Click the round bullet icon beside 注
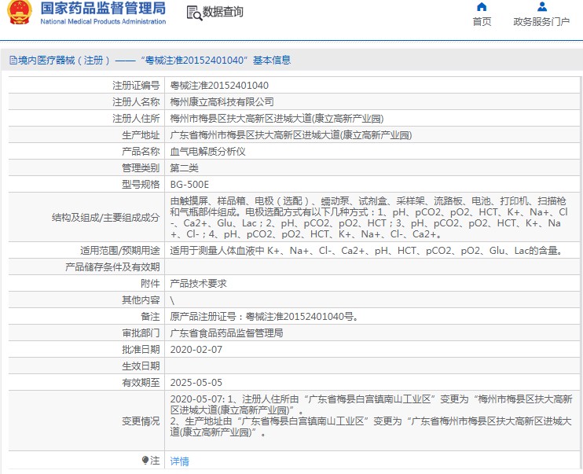Viewport: 583px width, 474px height. point(145,461)
